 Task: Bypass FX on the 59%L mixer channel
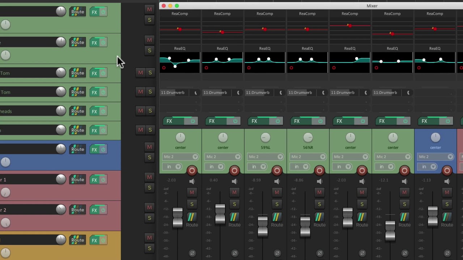tap(277, 121)
